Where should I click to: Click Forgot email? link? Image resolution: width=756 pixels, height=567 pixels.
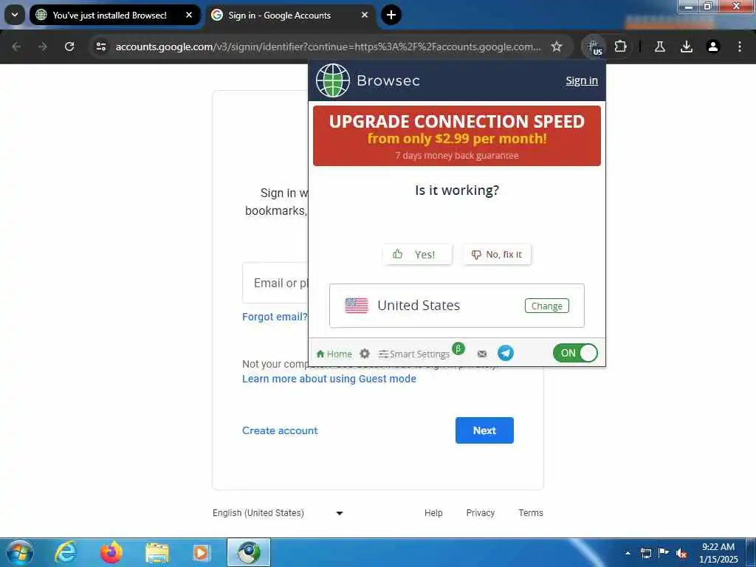click(275, 317)
